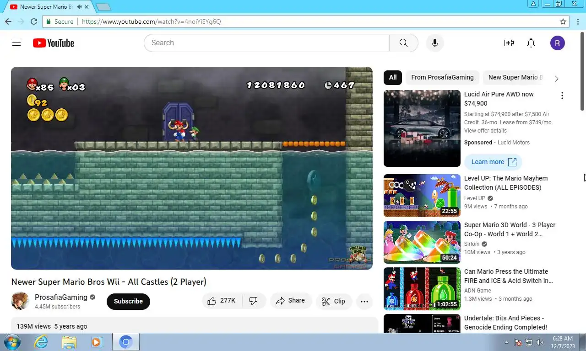Image resolution: width=586 pixels, height=351 pixels.
Task: Select the All filter chip
Action: [393, 77]
